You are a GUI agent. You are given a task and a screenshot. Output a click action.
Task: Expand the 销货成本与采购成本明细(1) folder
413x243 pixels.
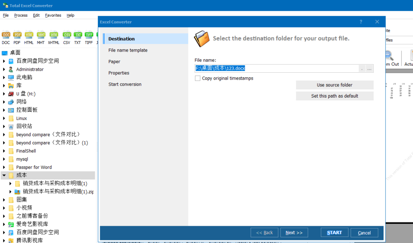pyautogui.click(x=10, y=183)
